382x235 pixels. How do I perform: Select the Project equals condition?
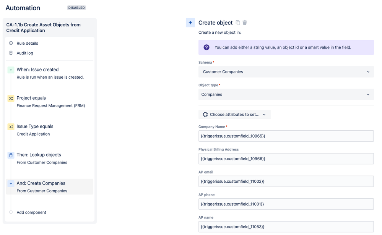coord(50,102)
